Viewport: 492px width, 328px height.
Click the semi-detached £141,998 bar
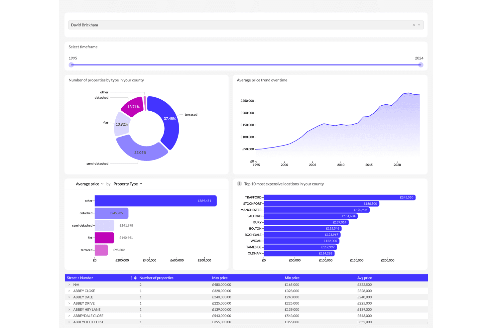coord(104,225)
